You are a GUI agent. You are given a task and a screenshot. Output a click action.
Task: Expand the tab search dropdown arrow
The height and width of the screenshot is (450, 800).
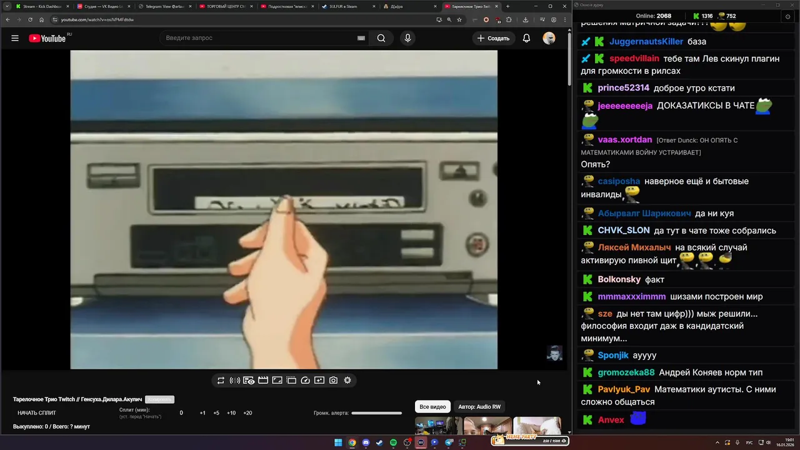click(x=6, y=6)
